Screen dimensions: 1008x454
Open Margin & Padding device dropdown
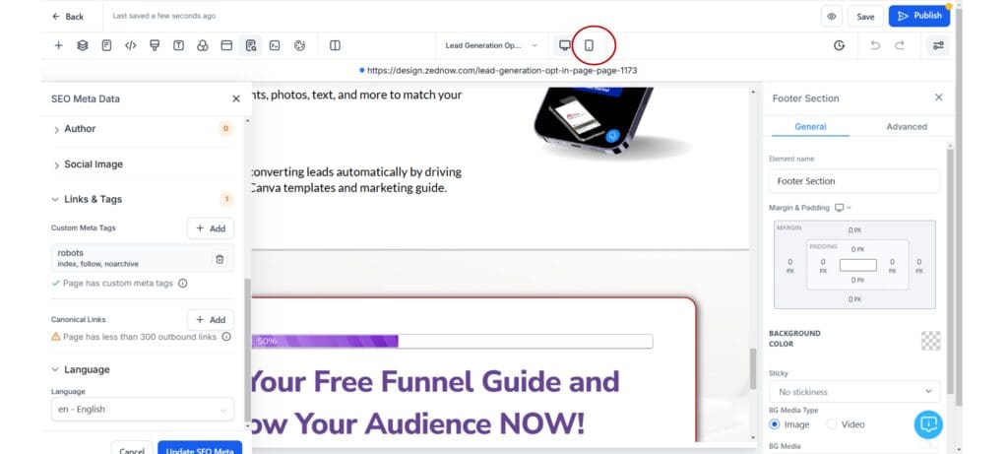point(843,208)
